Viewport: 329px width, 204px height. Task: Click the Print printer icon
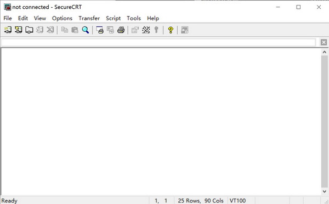[x=121, y=30]
